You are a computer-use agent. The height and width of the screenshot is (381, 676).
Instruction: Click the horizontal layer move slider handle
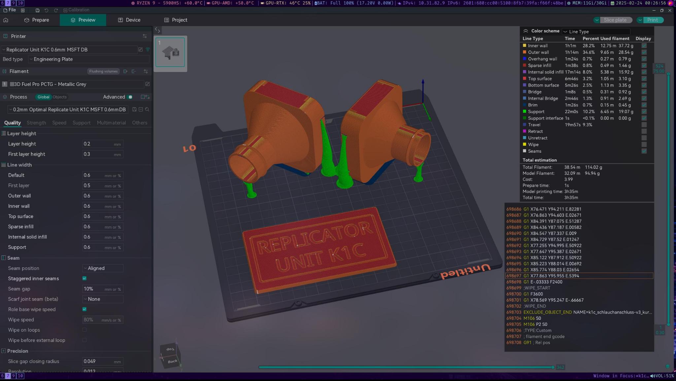pyautogui.click(x=553, y=367)
